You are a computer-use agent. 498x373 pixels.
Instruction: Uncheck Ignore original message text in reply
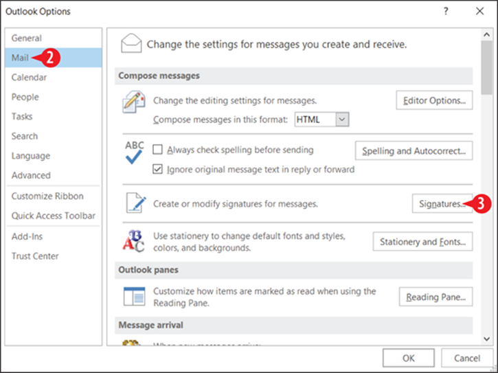157,169
